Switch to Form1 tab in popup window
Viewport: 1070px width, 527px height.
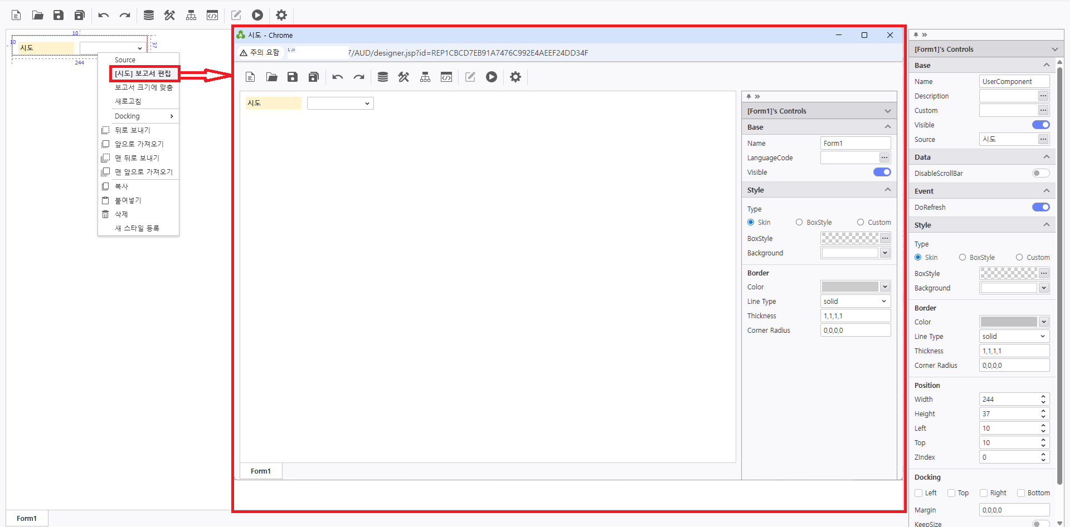pyautogui.click(x=261, y=471)
